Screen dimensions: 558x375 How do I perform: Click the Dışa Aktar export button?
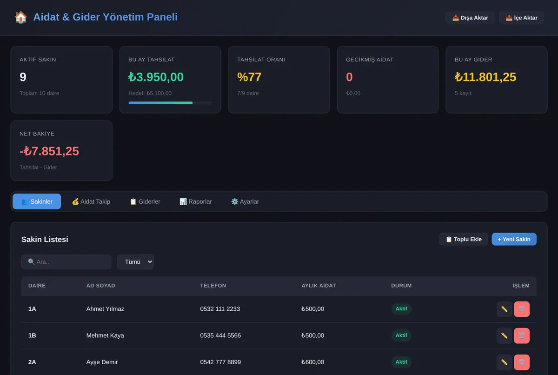pos(470,18)
